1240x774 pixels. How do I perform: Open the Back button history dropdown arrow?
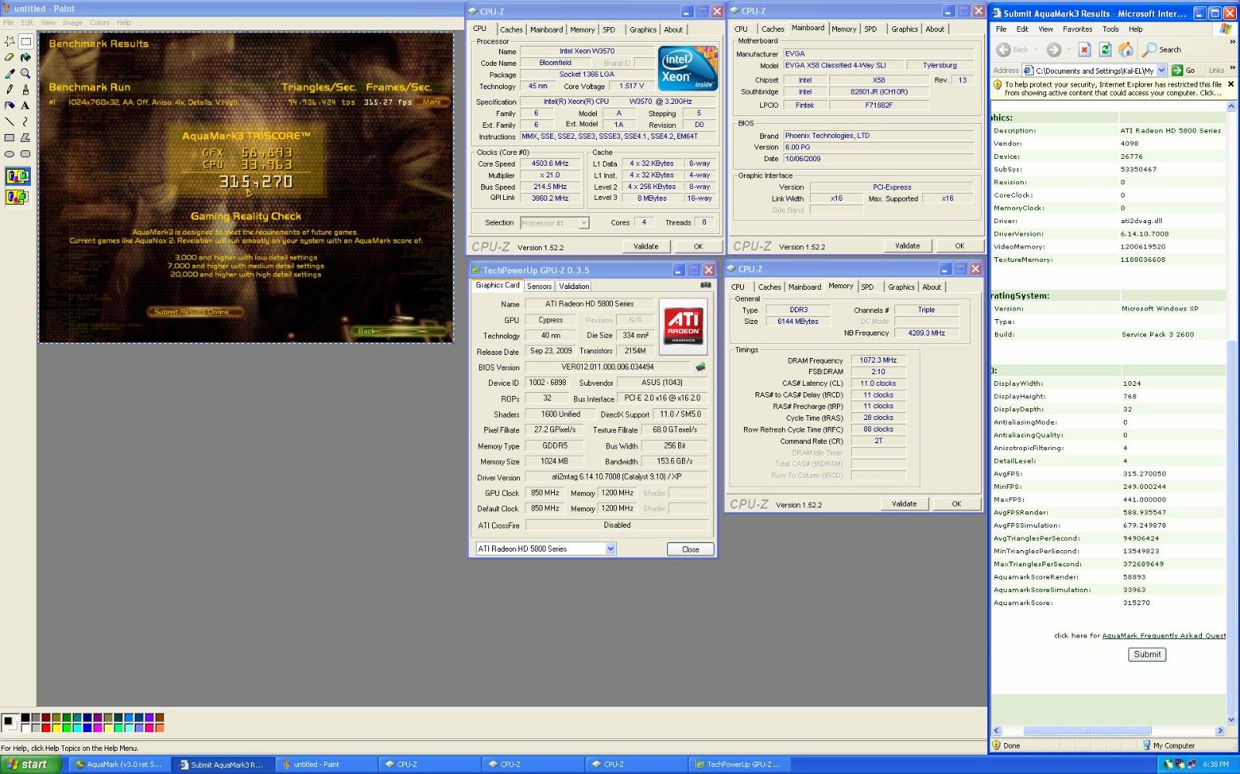pos(1036,50)
